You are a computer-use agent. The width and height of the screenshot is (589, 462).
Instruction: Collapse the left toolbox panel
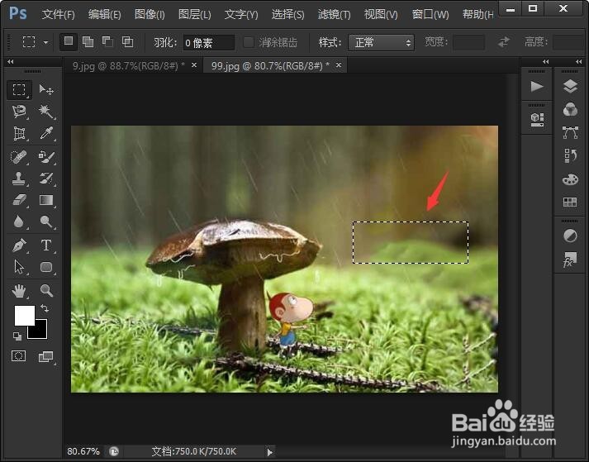coord(11,62)
